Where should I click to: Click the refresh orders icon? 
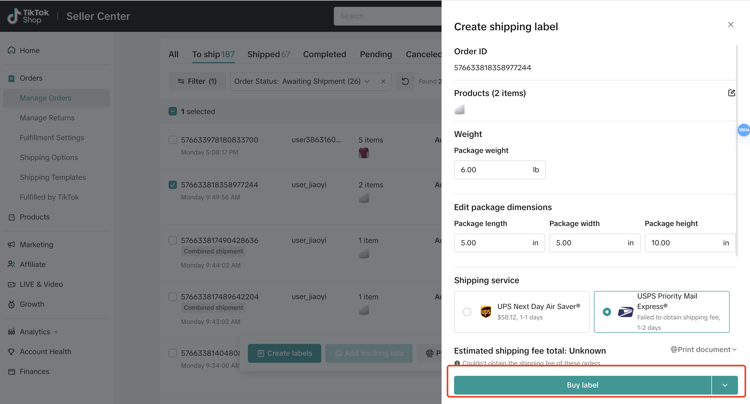[405, 81]
